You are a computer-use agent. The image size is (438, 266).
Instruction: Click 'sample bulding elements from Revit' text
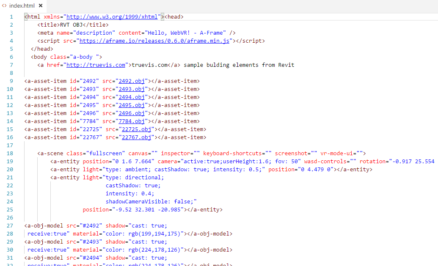click(239, 65)
